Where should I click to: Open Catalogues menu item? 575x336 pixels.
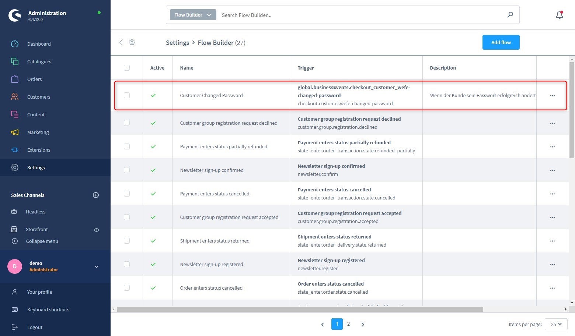55,61
